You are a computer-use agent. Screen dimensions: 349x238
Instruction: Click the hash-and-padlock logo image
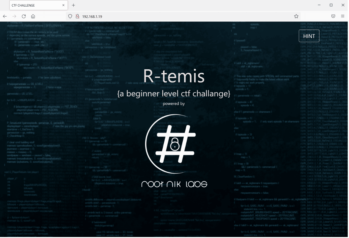pos(172,144)
